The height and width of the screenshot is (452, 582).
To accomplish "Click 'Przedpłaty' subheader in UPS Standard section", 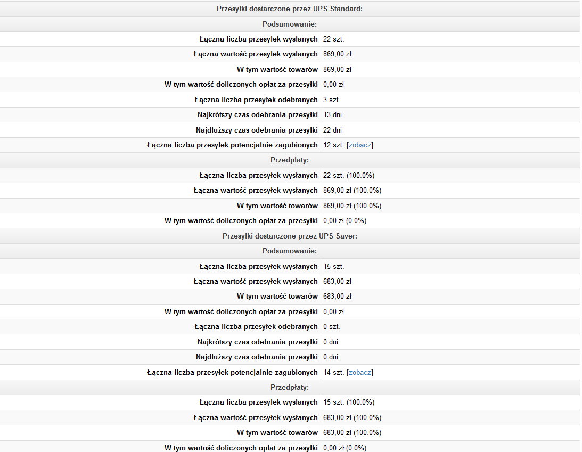I will 290,160.
